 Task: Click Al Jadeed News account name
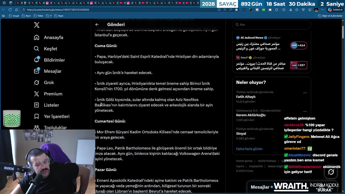pos(252,38)
